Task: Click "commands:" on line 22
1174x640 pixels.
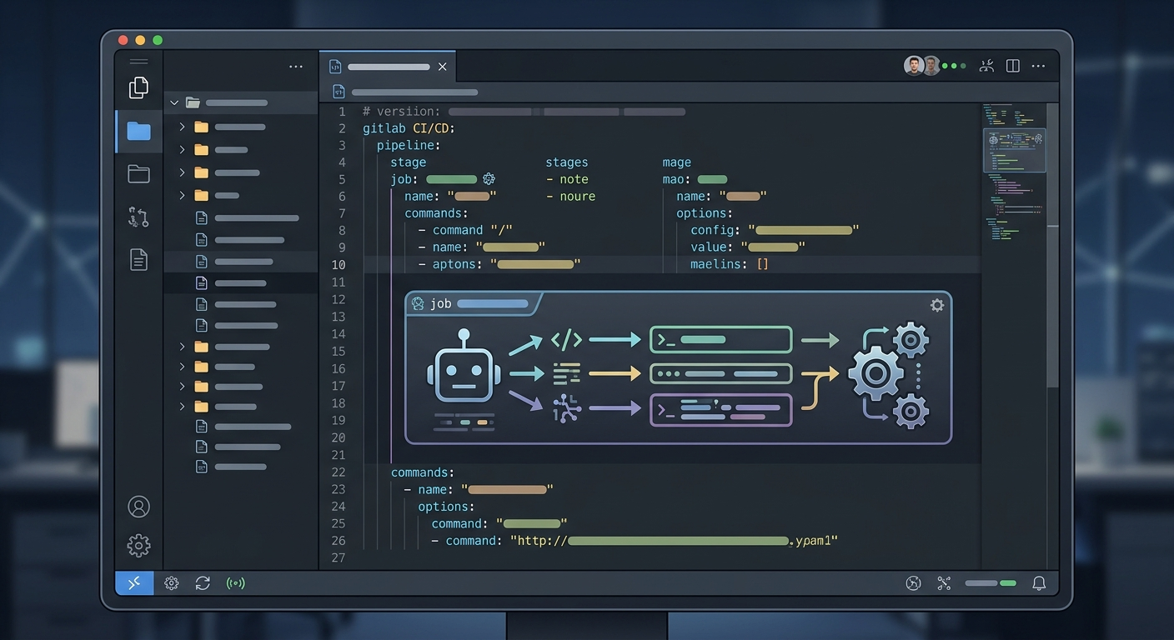Action: pyautogui.click(x=423, y=472)
